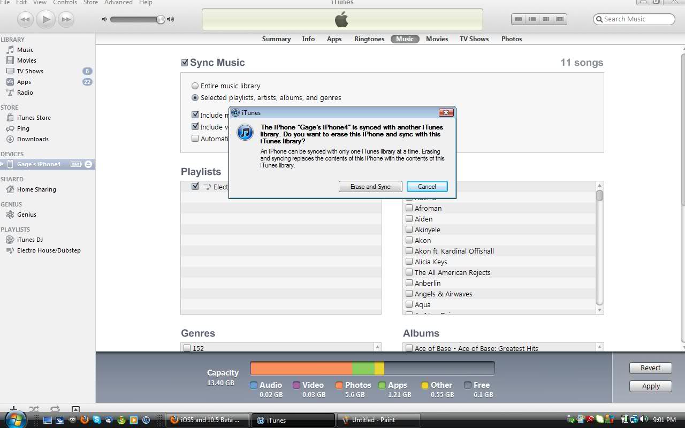Screen dimensions: 685x428
Task: Check the Afroman artist checkbox
Action: tap(409, 208)
